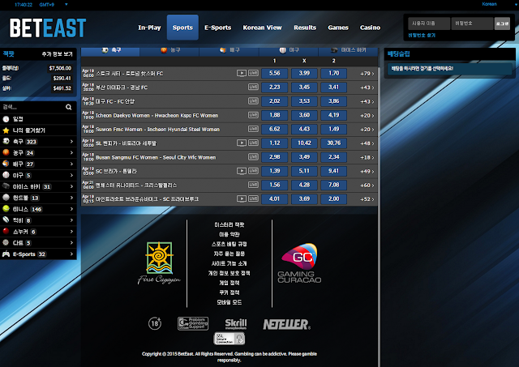Click the 18+ age restriction icon
The height and width of the screenshot is (367, 519).
(x=155, y=323)
